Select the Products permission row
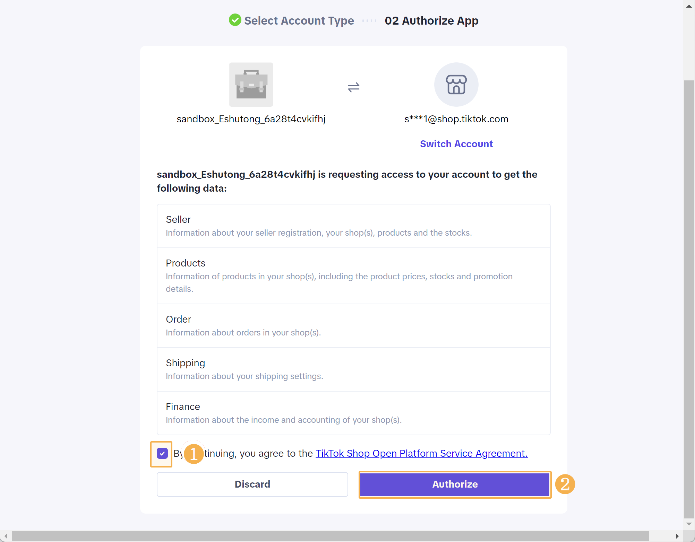Viewport: 695px width, 542px height. coord(353,276)
